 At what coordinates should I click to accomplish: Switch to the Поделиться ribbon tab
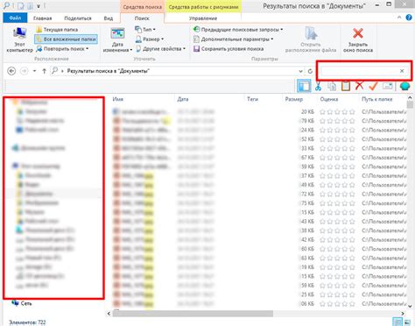click(78, 18)
